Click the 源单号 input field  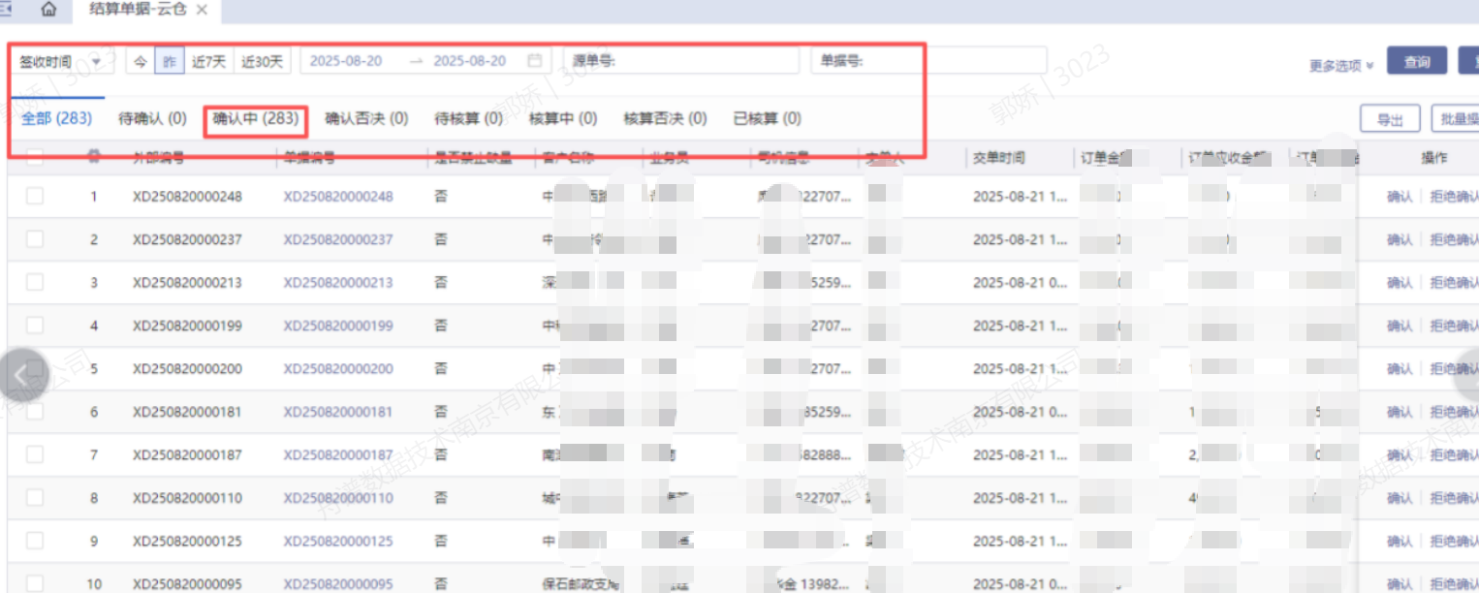[680, 61]
